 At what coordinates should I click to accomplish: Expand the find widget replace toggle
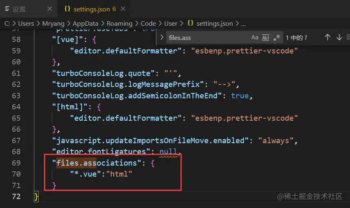[162, 37]
